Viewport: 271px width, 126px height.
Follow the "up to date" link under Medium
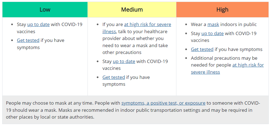(x=124, y=61)
